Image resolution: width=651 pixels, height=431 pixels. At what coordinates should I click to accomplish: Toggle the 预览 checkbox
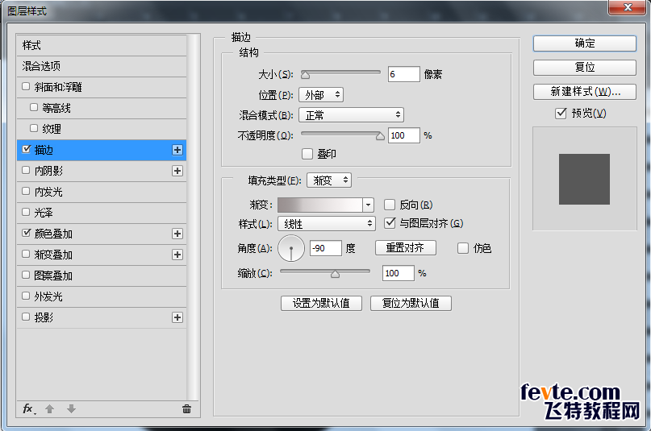[x=561, y=113]
